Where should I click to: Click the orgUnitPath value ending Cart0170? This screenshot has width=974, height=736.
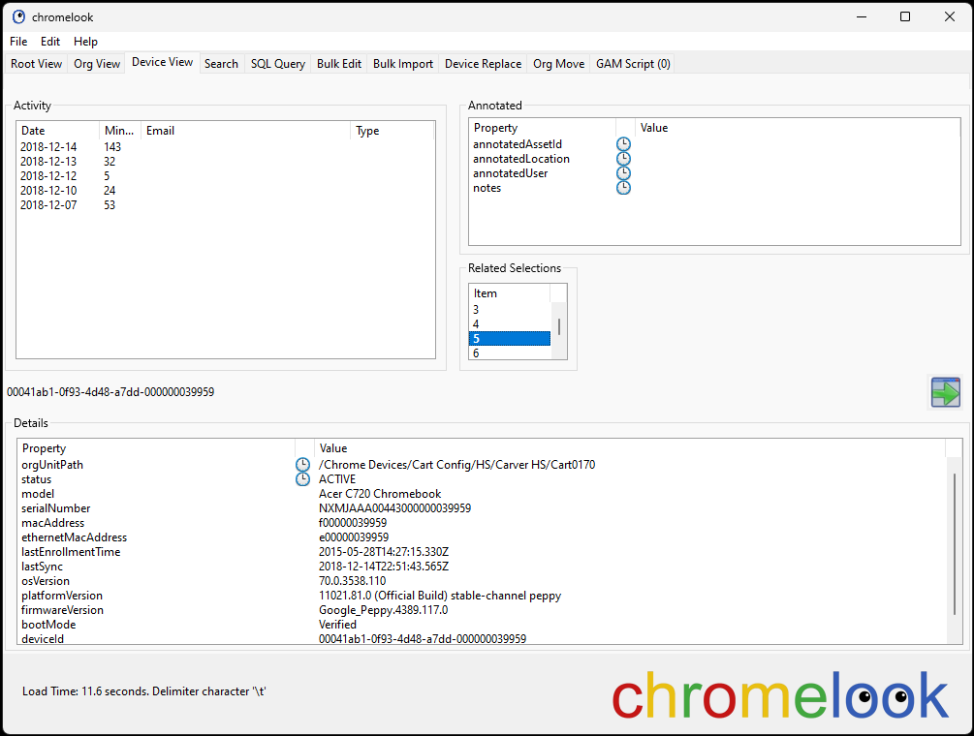tap(456, 465)
